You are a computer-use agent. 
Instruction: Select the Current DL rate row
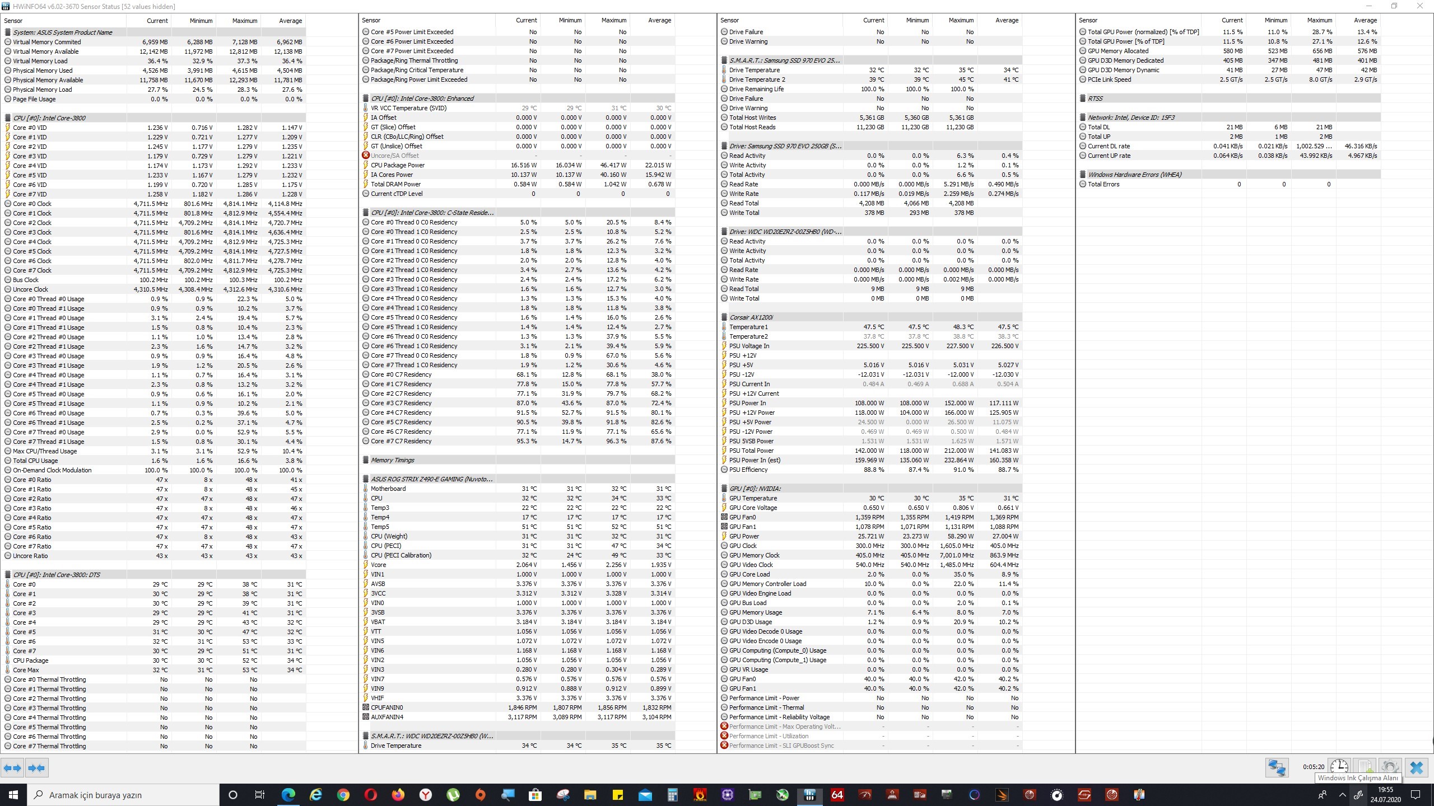tap(1230, 146)
